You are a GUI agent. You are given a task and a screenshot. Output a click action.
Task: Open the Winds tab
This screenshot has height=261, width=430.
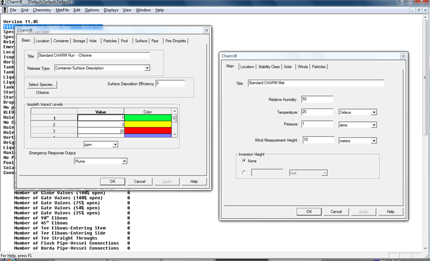tap(303, 67)
